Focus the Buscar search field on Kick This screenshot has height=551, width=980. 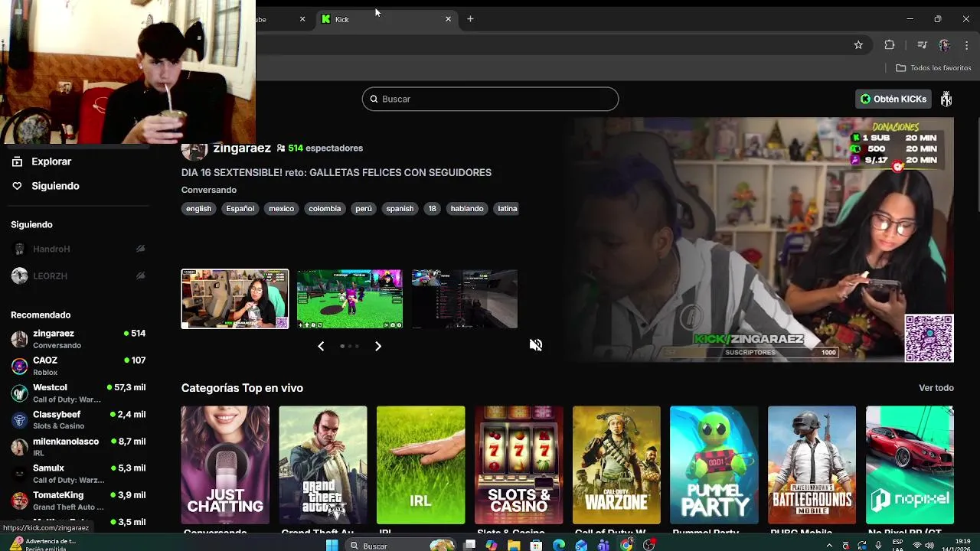[490, 99]
